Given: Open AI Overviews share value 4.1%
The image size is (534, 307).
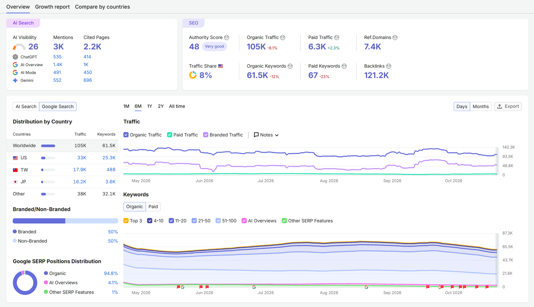Looking at the screenshot, I should [113, 283].
